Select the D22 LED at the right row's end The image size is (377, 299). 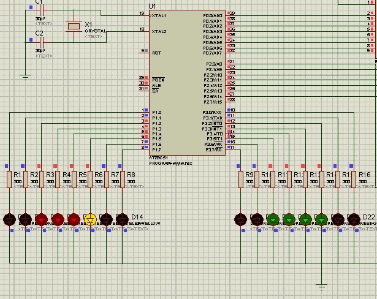pos(354,219)
